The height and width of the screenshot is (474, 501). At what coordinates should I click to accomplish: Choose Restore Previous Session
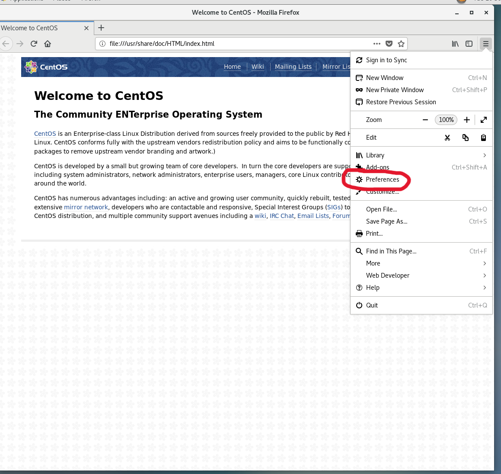[421, 102]
